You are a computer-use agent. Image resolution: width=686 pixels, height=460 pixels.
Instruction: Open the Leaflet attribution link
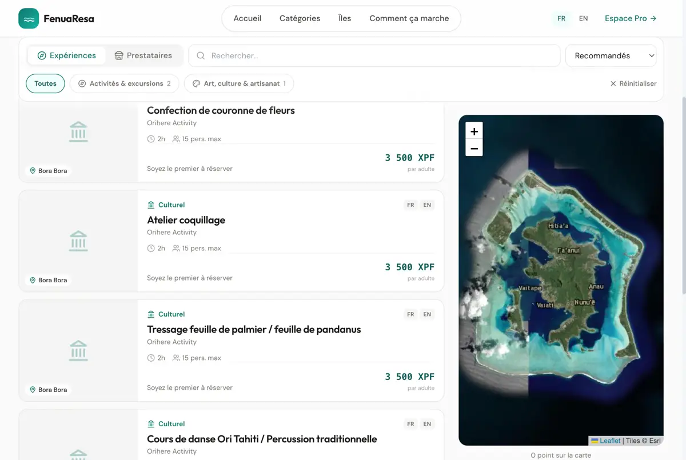pyautogui.click(x=610, y=441)
